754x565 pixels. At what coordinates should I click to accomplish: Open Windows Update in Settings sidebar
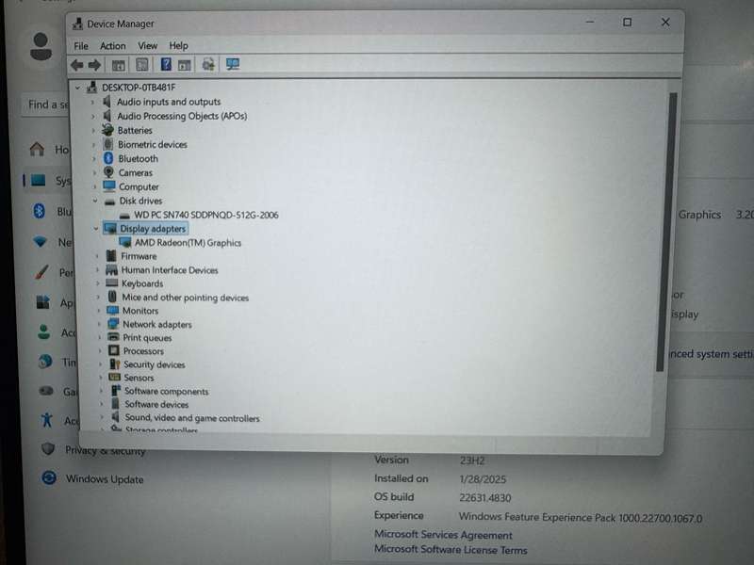(105, 479)
